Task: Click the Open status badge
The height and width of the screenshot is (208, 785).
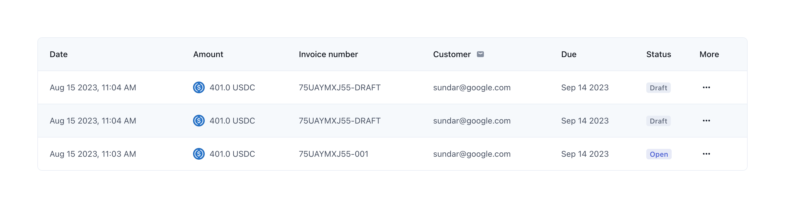Action: [x=659, y=154]
